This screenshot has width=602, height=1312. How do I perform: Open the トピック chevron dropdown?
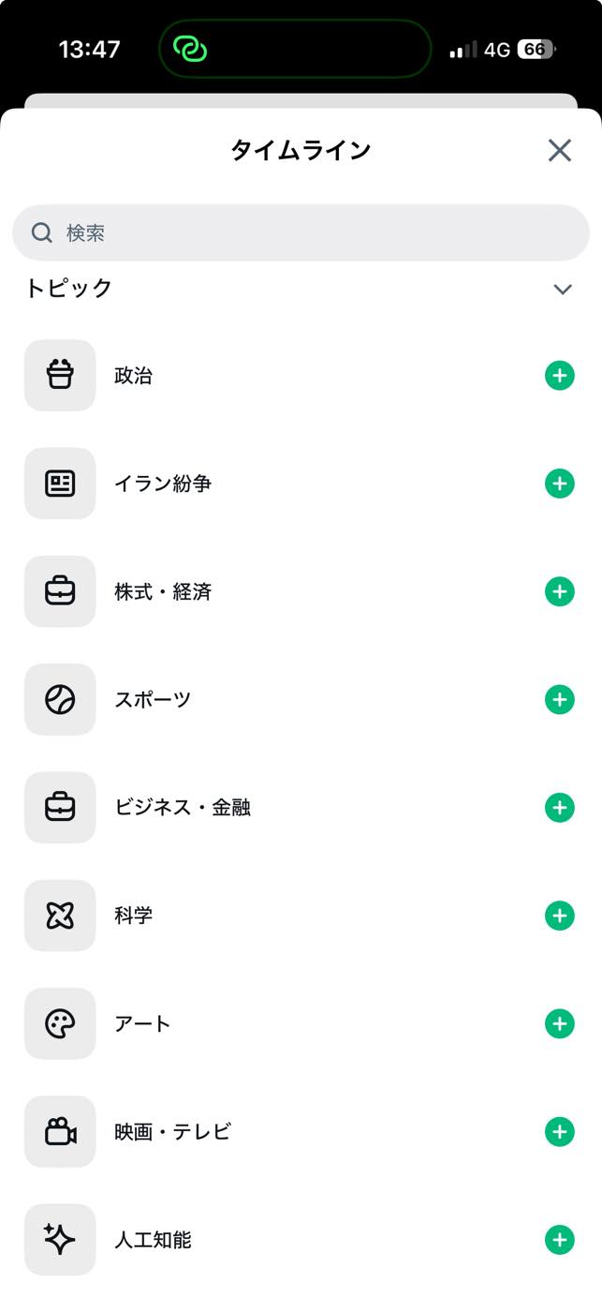(x=563, y=290)
